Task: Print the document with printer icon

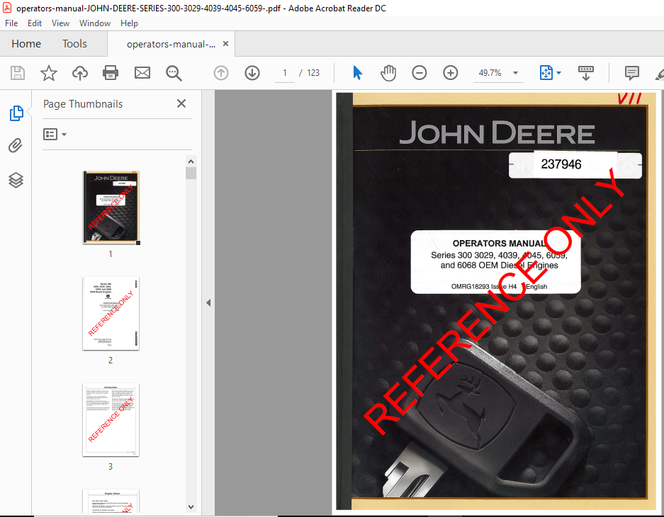Action: (111, 73)
